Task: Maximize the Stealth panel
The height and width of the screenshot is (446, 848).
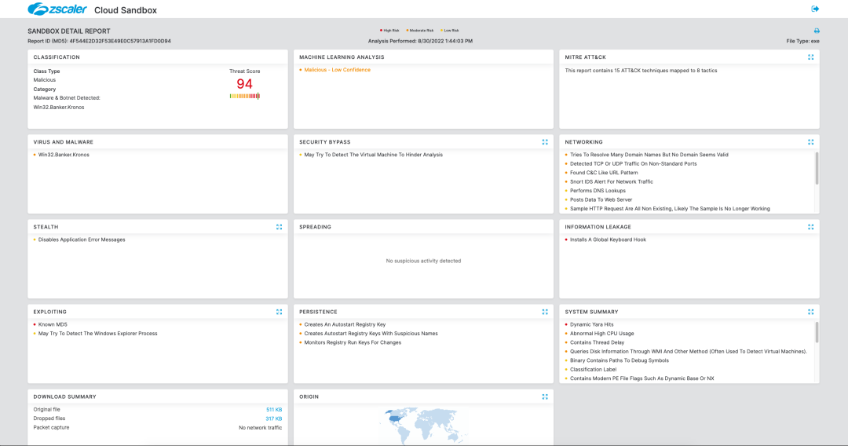Action: pyautogui.click(x=279, y=227)
